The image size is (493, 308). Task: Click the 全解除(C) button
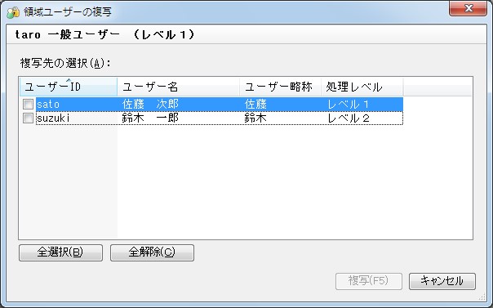click(152, 252)
